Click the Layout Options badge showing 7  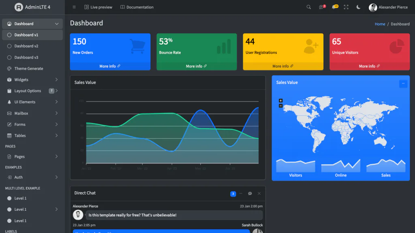[x=51, y=91]
